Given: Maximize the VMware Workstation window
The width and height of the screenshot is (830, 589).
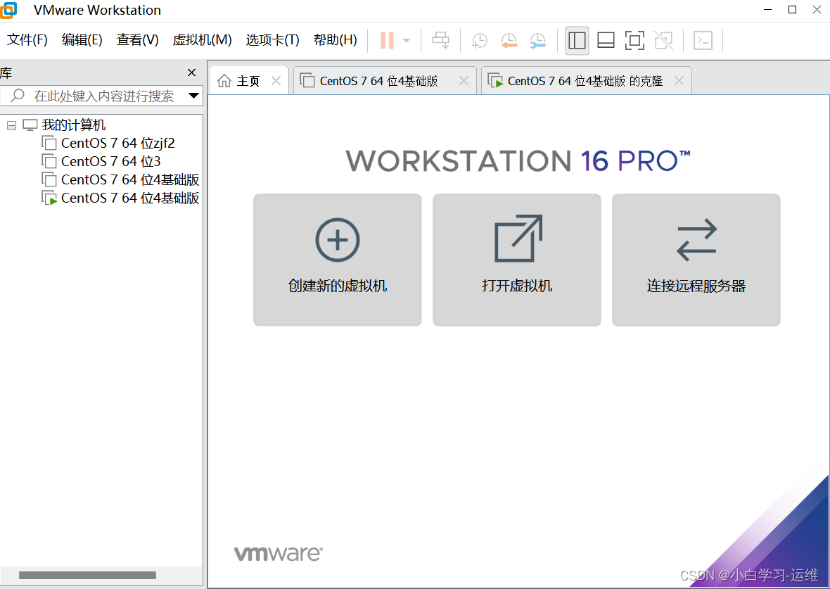Looking at the screenshot, I should coord(793,10).
